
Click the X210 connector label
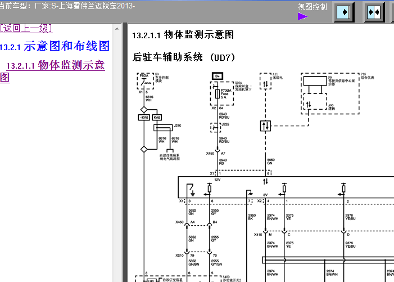tap(179, 256)
